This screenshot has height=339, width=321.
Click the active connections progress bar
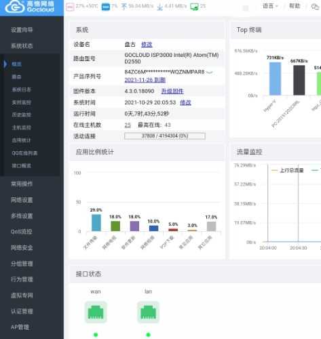click(x=165, y=136)
